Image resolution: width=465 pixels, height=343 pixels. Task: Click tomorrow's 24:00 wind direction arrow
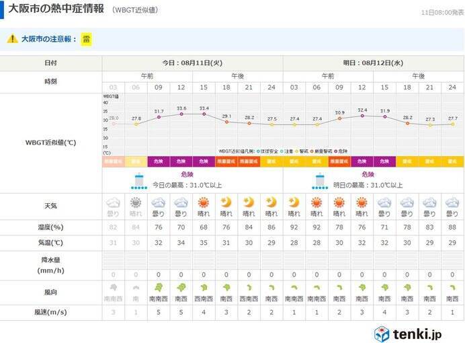[x=452, y=288]
